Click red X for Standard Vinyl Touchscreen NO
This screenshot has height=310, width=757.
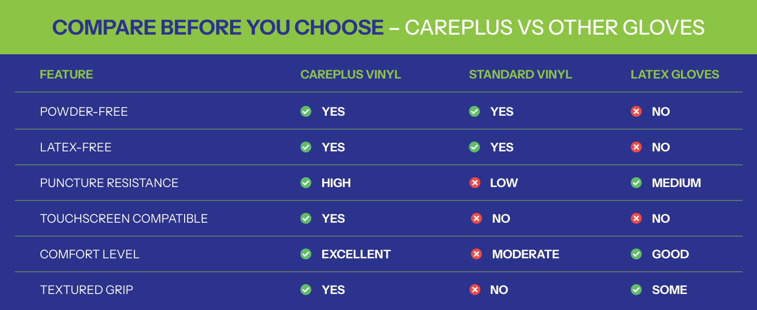[x=477, y=219]
